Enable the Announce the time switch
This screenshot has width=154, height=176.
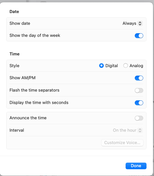click(x=139, y=118)
